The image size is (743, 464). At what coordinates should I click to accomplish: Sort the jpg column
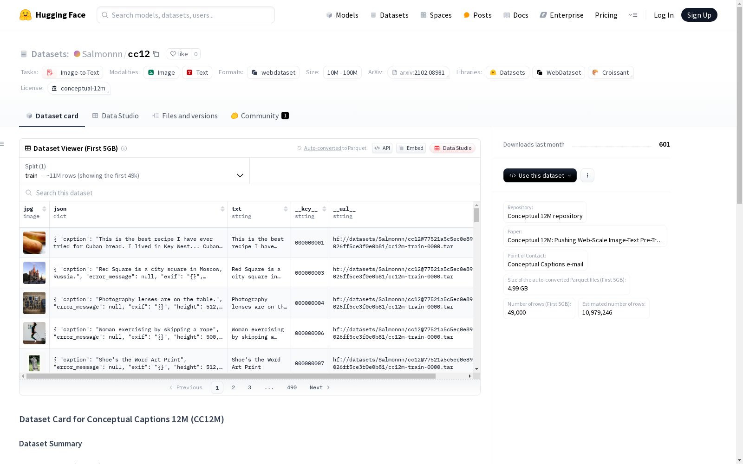click(x=44, y=209)
